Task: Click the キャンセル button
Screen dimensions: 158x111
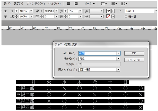Action: (134, 60)
